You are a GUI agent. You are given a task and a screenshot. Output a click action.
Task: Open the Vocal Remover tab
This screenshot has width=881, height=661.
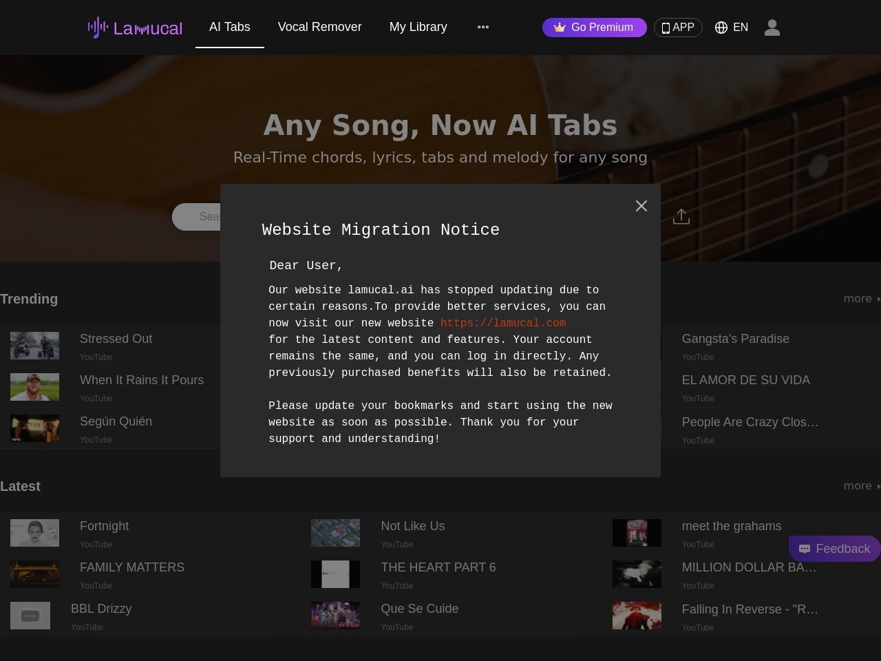320,27
